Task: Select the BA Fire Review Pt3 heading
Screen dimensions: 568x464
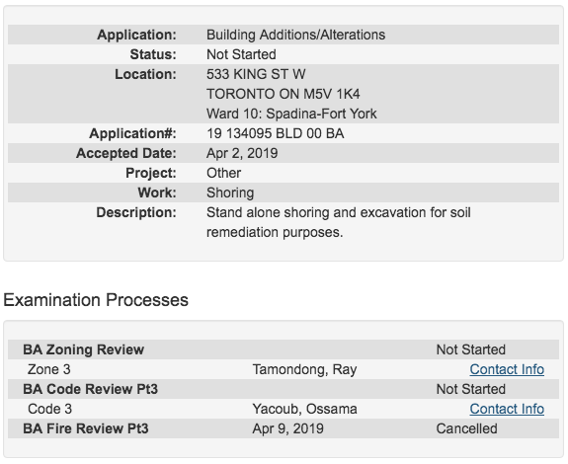Action: pos(86,428)
